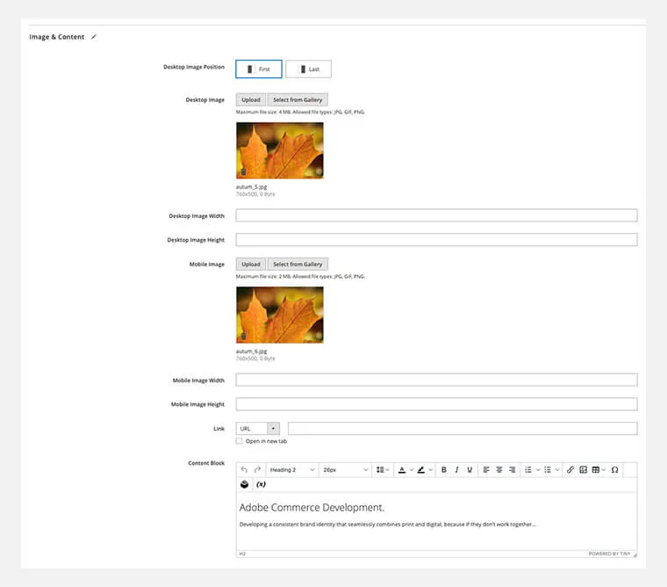
Task: Click Upload for the Desktop Image
Action: click(251, 99)
